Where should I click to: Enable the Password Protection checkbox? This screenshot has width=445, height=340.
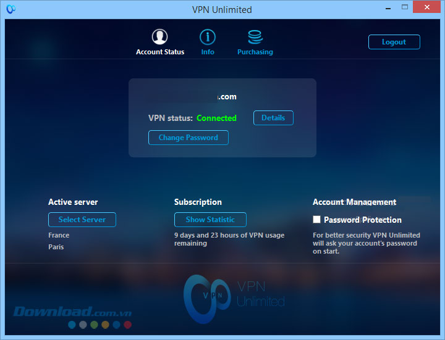[317, 220]
